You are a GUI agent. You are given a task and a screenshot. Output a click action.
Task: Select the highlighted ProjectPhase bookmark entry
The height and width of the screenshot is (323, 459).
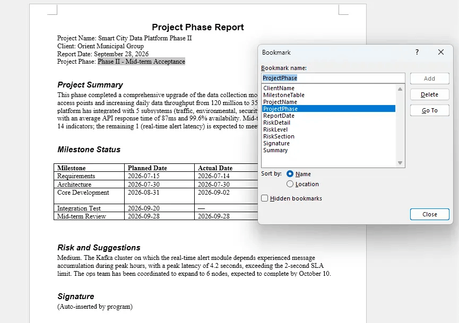pyautogui.click(x=328, y=109)
